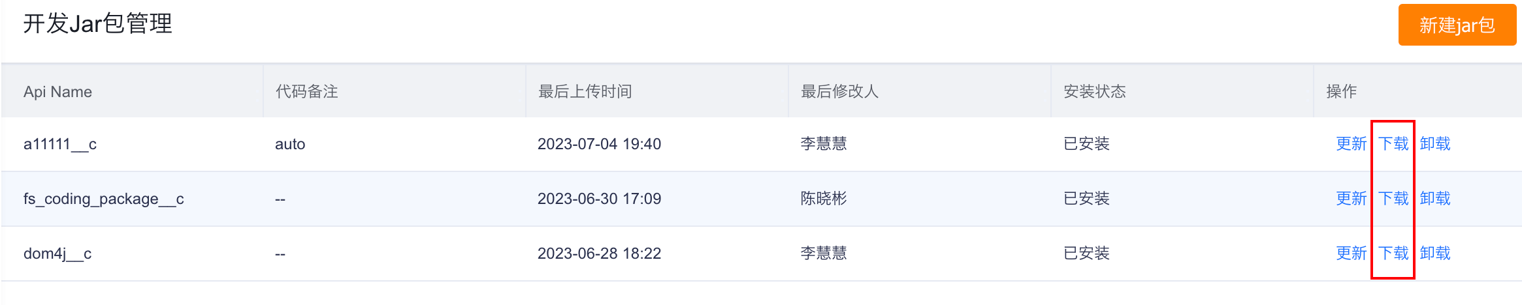Select the a11111__c Api Name cell
The width and height of the screenshot is (1522, 305).
pos(60,144)
